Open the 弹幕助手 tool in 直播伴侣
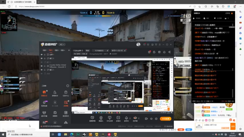This screenshot has width=244, height=137. [x=44, y=93]
